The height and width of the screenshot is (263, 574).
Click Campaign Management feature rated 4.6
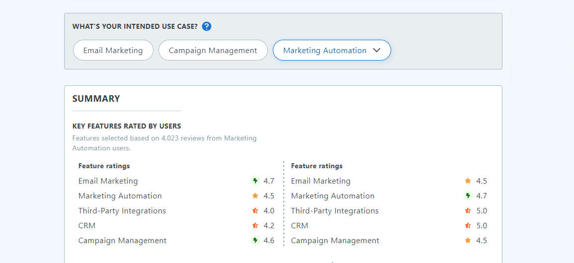pyautogui.click(x=122, y=241)
